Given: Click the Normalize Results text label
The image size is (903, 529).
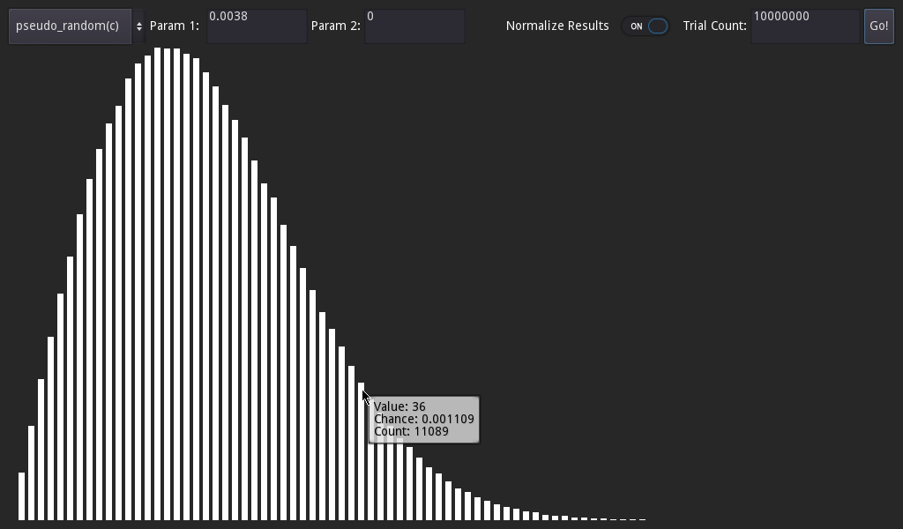Looking at the screenshot, I should pos(556,26).
